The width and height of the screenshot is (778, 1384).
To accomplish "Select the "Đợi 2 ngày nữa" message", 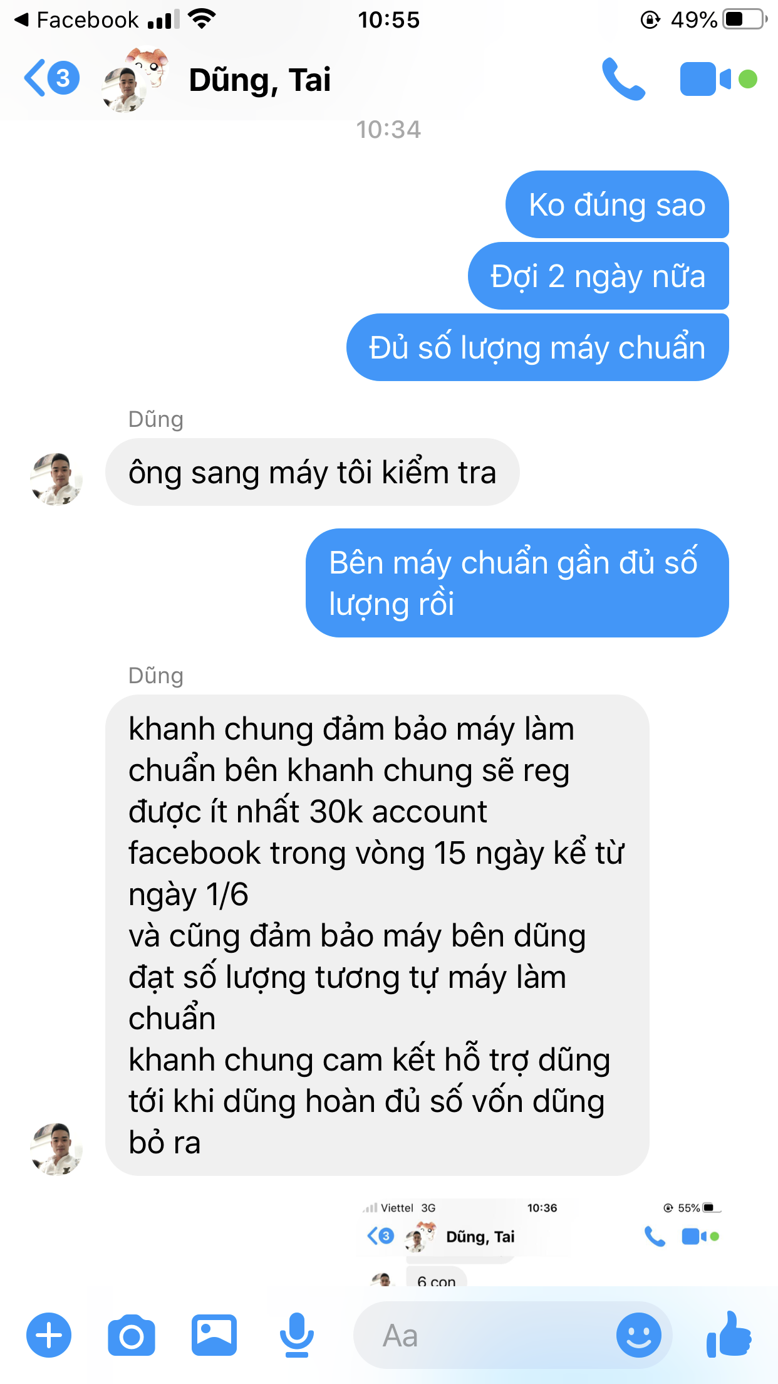I will click(598, 276).
